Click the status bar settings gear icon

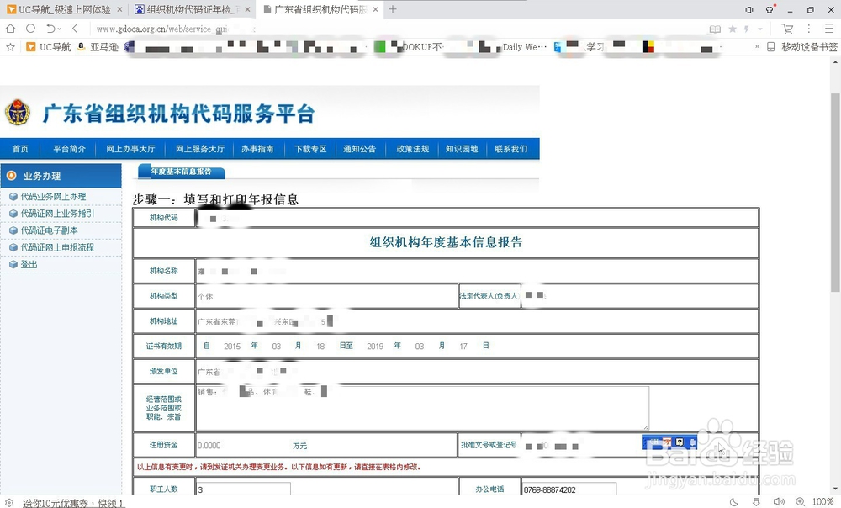click(x=9, y=503)
